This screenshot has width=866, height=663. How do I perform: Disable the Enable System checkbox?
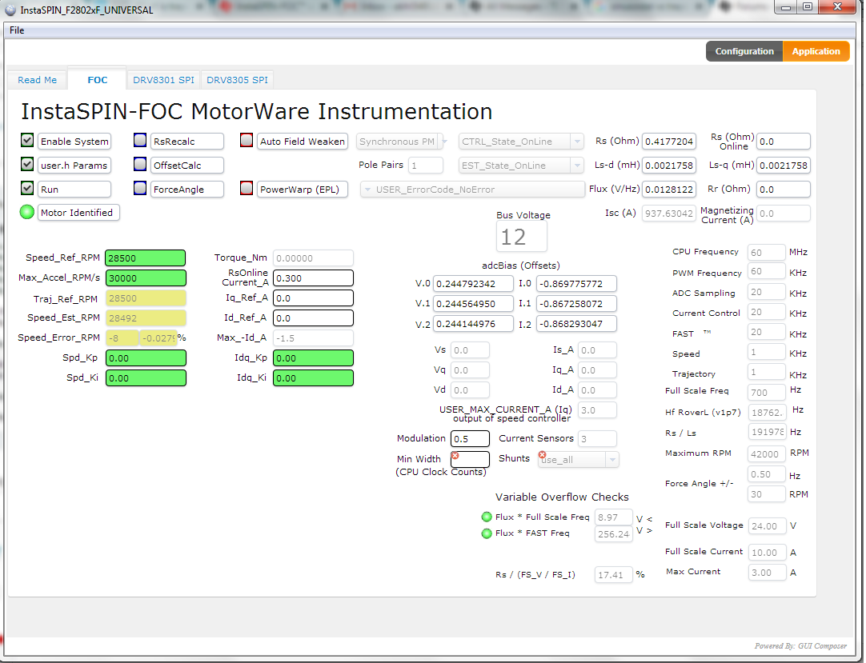tap(26, 141)
